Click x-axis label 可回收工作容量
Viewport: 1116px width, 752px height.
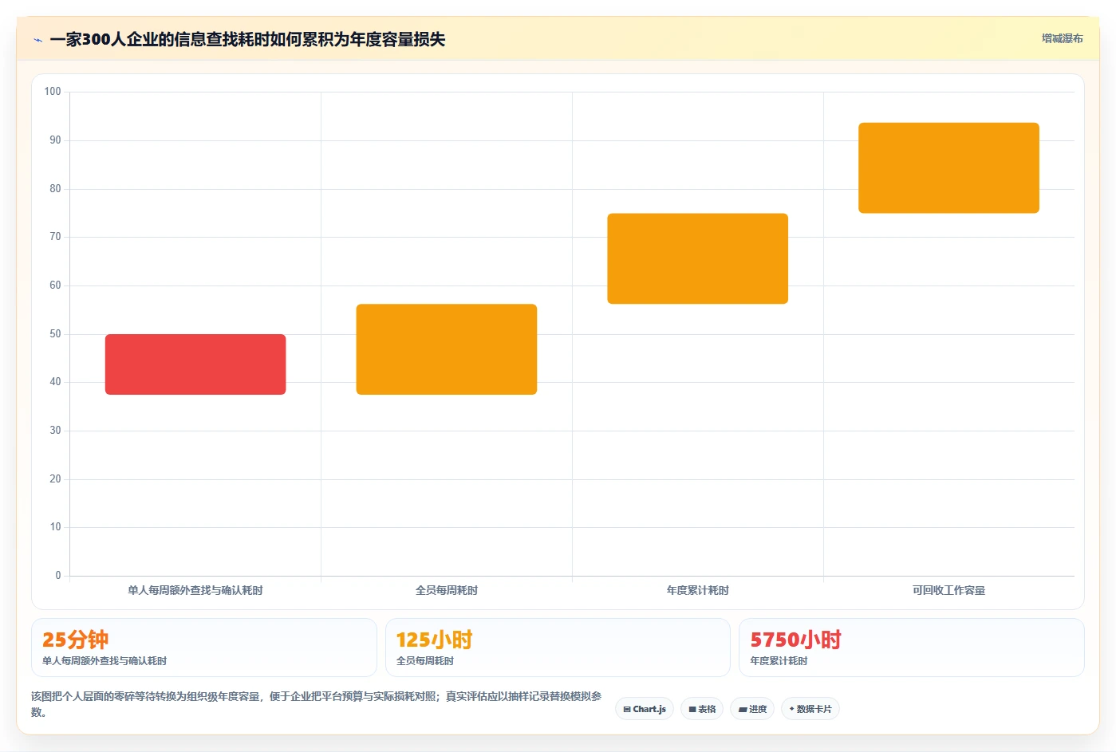click(x=948, y=590)
